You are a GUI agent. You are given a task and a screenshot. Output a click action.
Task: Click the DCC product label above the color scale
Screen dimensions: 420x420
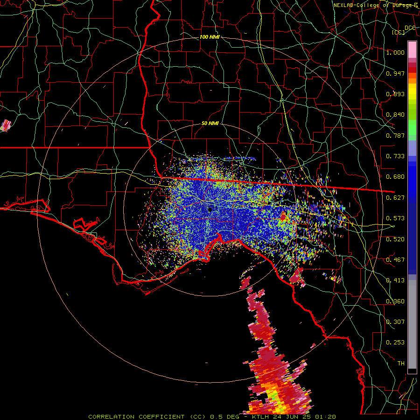410,28
